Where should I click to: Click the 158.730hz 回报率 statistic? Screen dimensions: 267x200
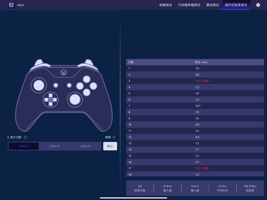pos(250,188)
